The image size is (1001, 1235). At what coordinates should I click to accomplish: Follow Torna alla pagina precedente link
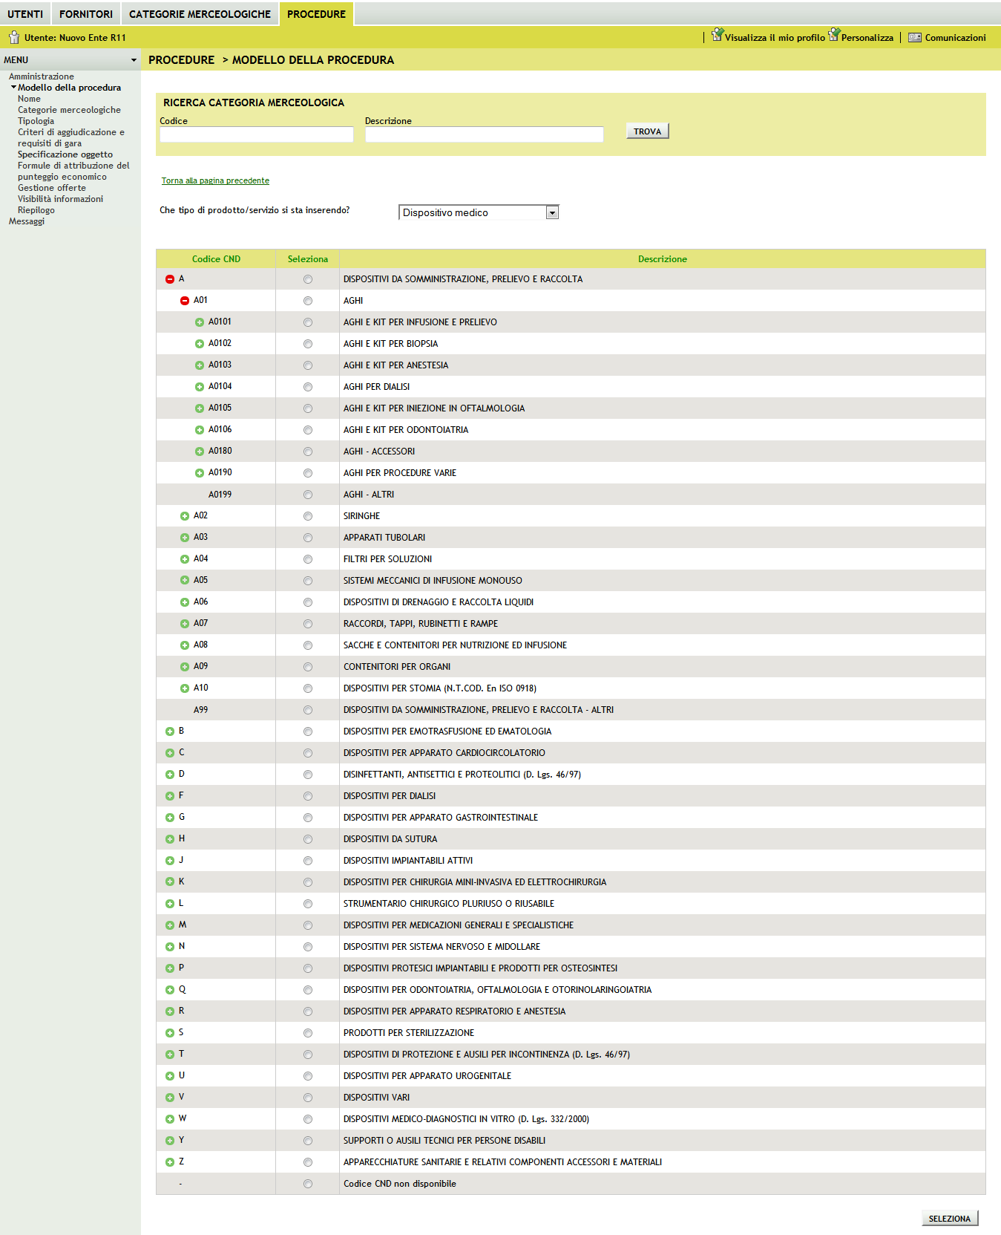click(x=215, y=180)
